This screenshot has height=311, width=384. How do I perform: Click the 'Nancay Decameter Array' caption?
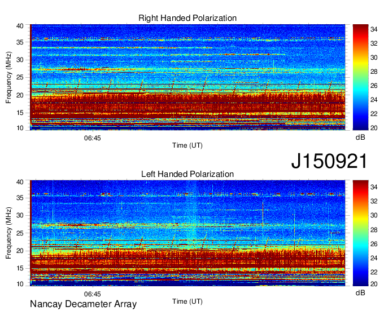tap(83, 304)
